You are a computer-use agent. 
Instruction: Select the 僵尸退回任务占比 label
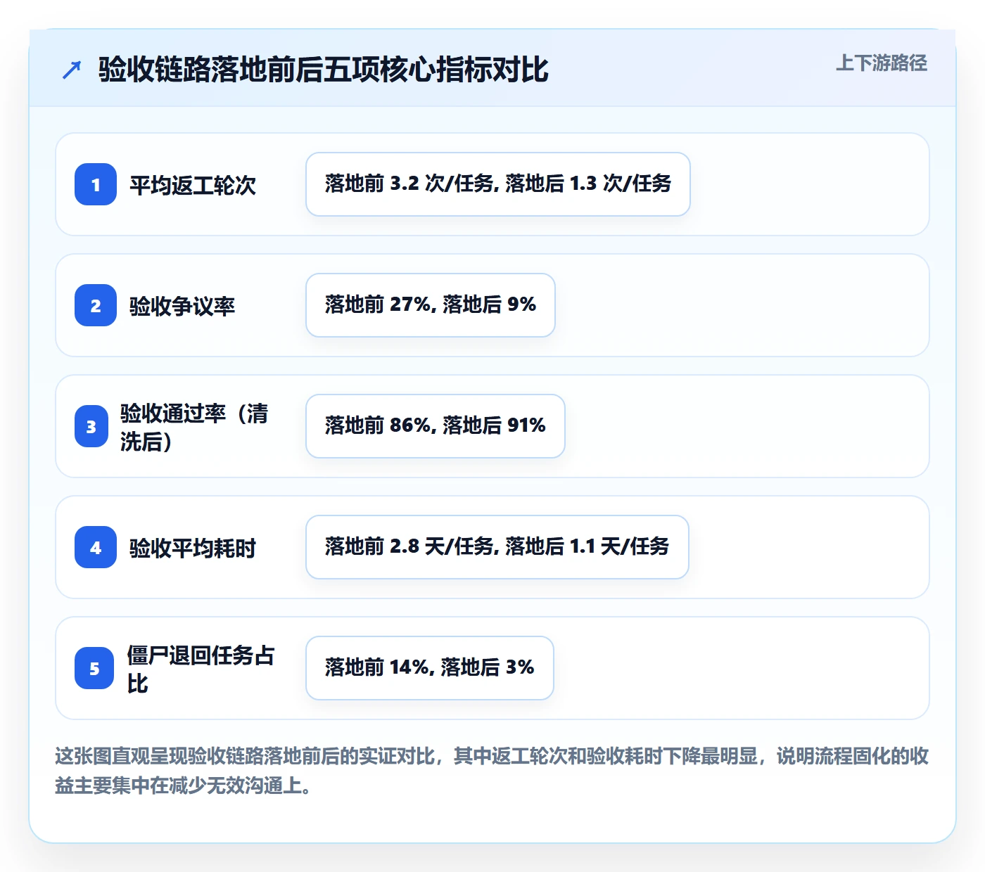[x=201, y=669]
